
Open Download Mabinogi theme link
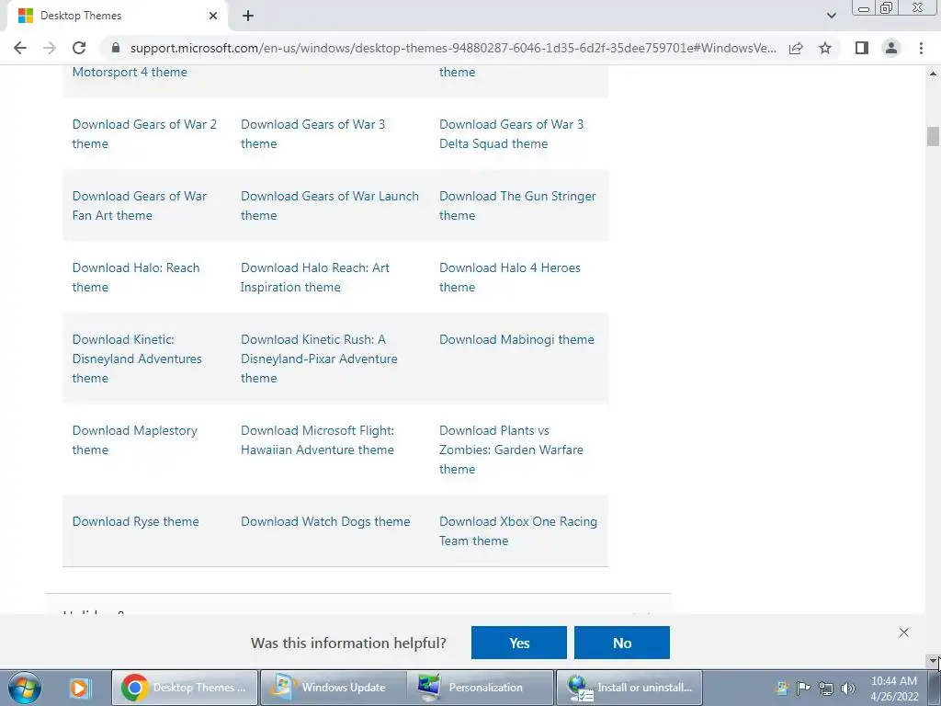click(x=516, y=339)
